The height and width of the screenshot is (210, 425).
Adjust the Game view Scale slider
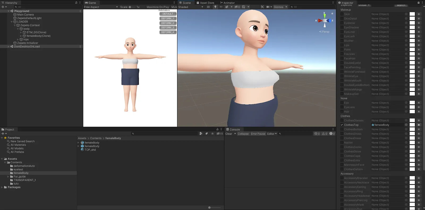(132, 7)
